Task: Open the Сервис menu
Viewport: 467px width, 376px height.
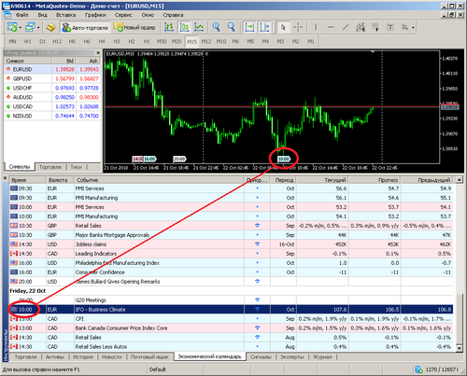Action: click(x=123, y=15)
